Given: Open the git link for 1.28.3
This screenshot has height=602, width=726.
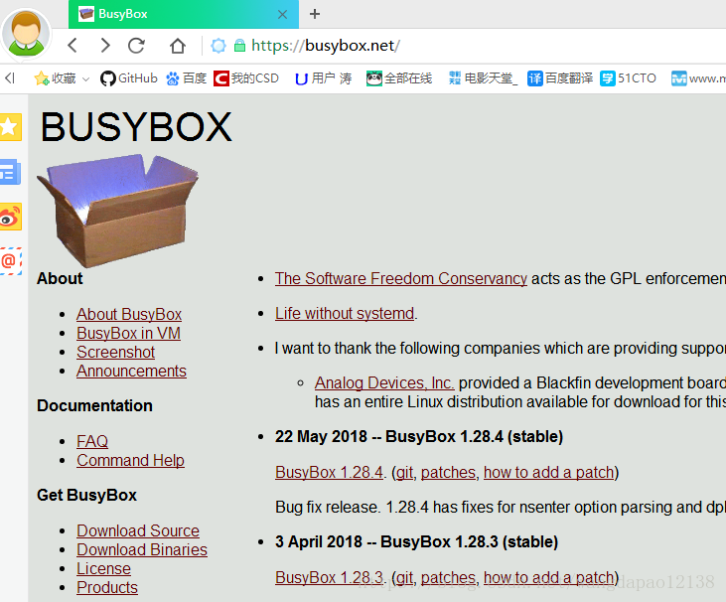Looking at the screenshot, I should [404, 577].
